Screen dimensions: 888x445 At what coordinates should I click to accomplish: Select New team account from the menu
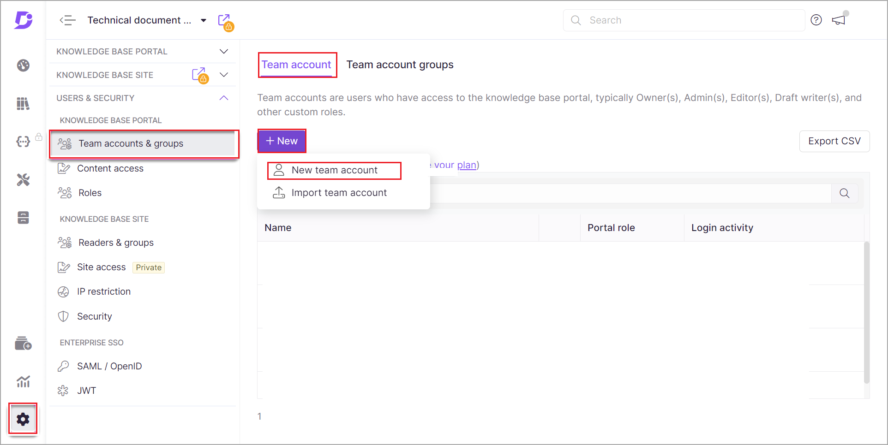click(334, 170)
